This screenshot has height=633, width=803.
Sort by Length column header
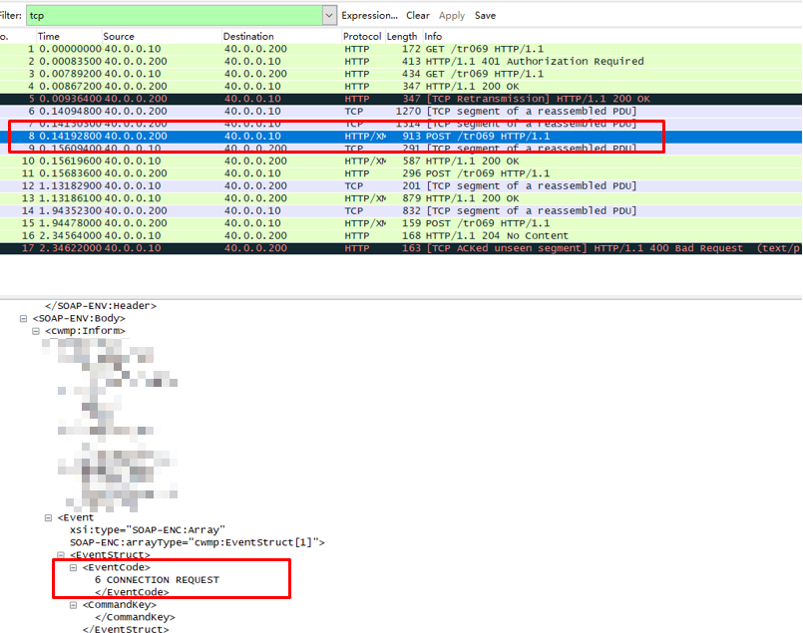pyautogui.click(x=402, y=36)
